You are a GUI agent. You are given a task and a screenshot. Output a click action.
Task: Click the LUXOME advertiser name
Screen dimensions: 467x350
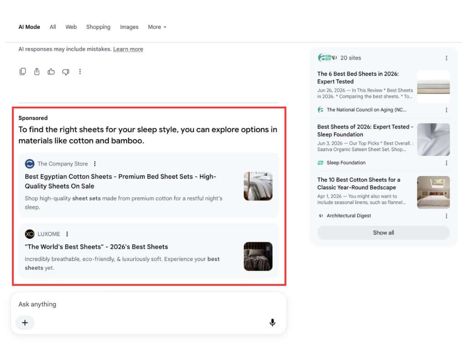49,234
